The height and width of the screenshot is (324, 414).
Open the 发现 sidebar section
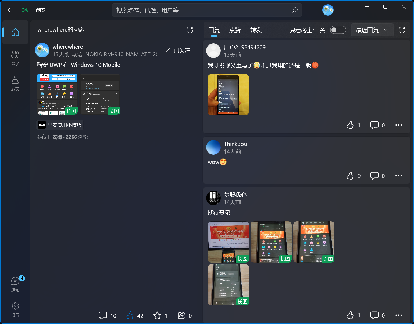pos(15,83)
